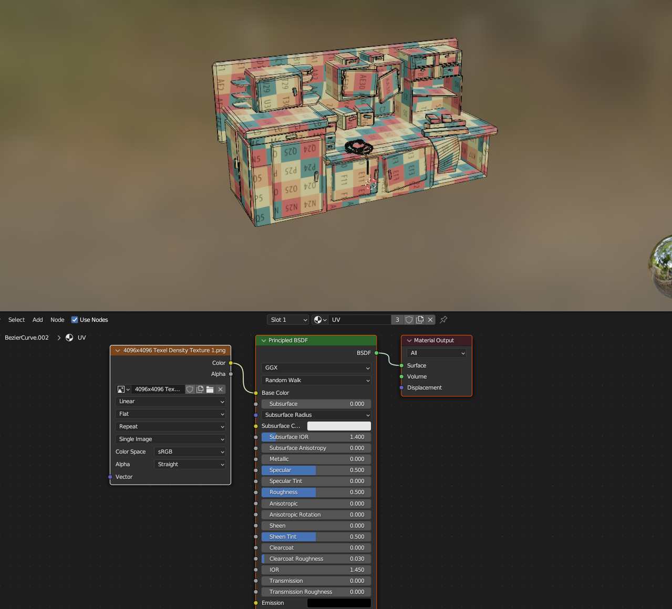This screenshot has width=672, height=609.
Task: Collapse the Material Output node
Action: click(x=409, y=340)
